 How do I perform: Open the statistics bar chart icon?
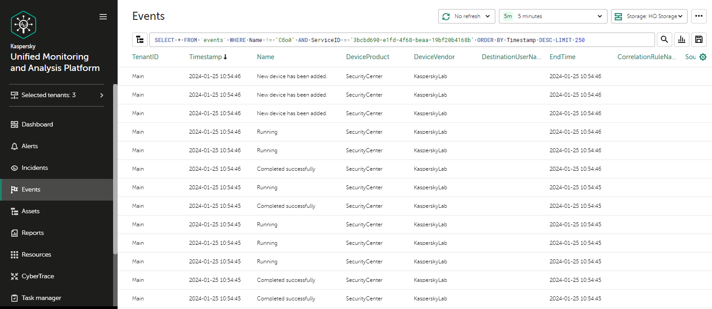click(x=681, y=40)
